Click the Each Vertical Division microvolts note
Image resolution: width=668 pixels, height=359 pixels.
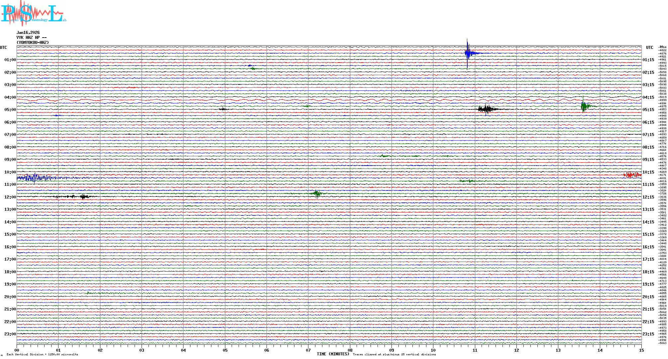click(42, 354)
